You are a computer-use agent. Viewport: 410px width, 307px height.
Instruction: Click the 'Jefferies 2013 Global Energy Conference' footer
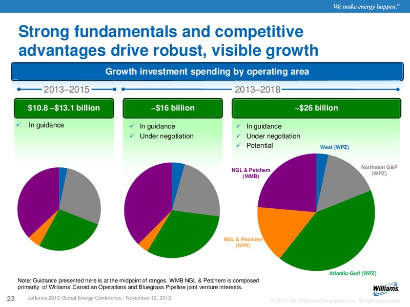point(99,298)
